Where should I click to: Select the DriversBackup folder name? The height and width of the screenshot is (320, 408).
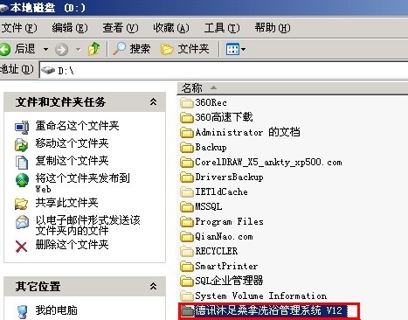(x=229, y=177)
